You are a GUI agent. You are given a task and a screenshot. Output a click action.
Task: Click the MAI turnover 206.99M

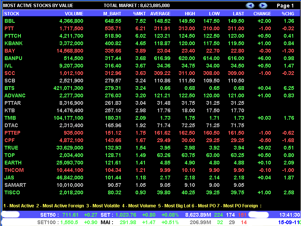200,223
